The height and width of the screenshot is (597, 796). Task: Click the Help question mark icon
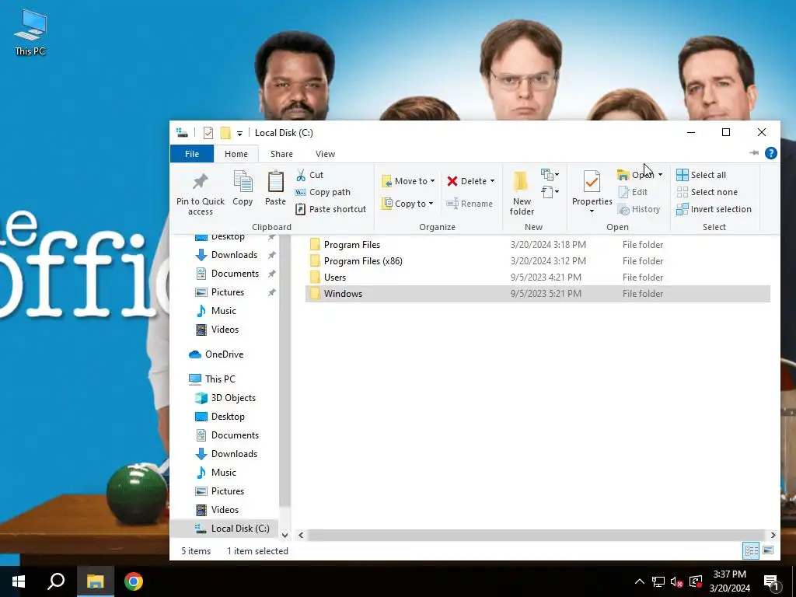tap(770, 153)
